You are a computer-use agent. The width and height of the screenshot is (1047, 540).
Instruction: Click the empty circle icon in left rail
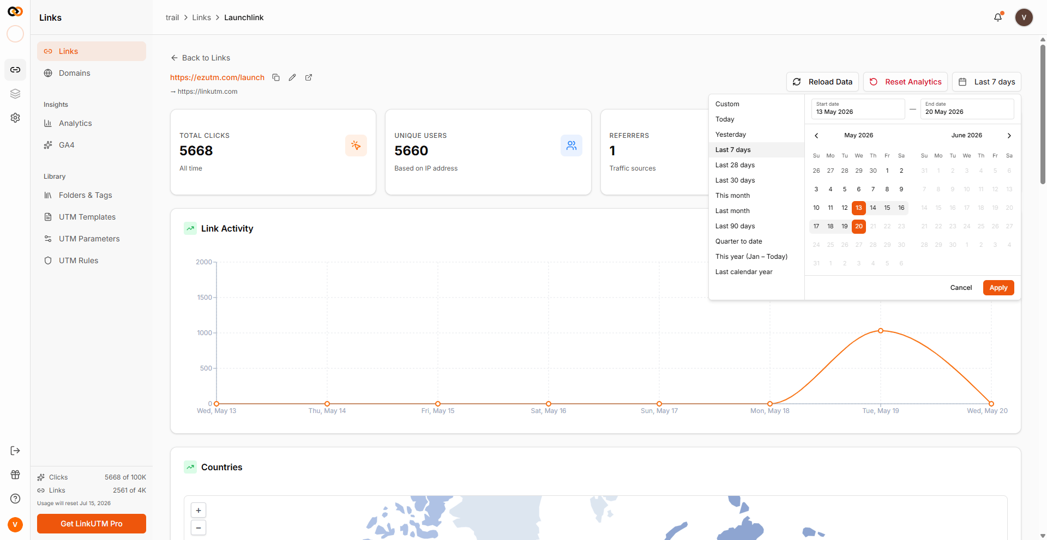[x=15, y=34]
